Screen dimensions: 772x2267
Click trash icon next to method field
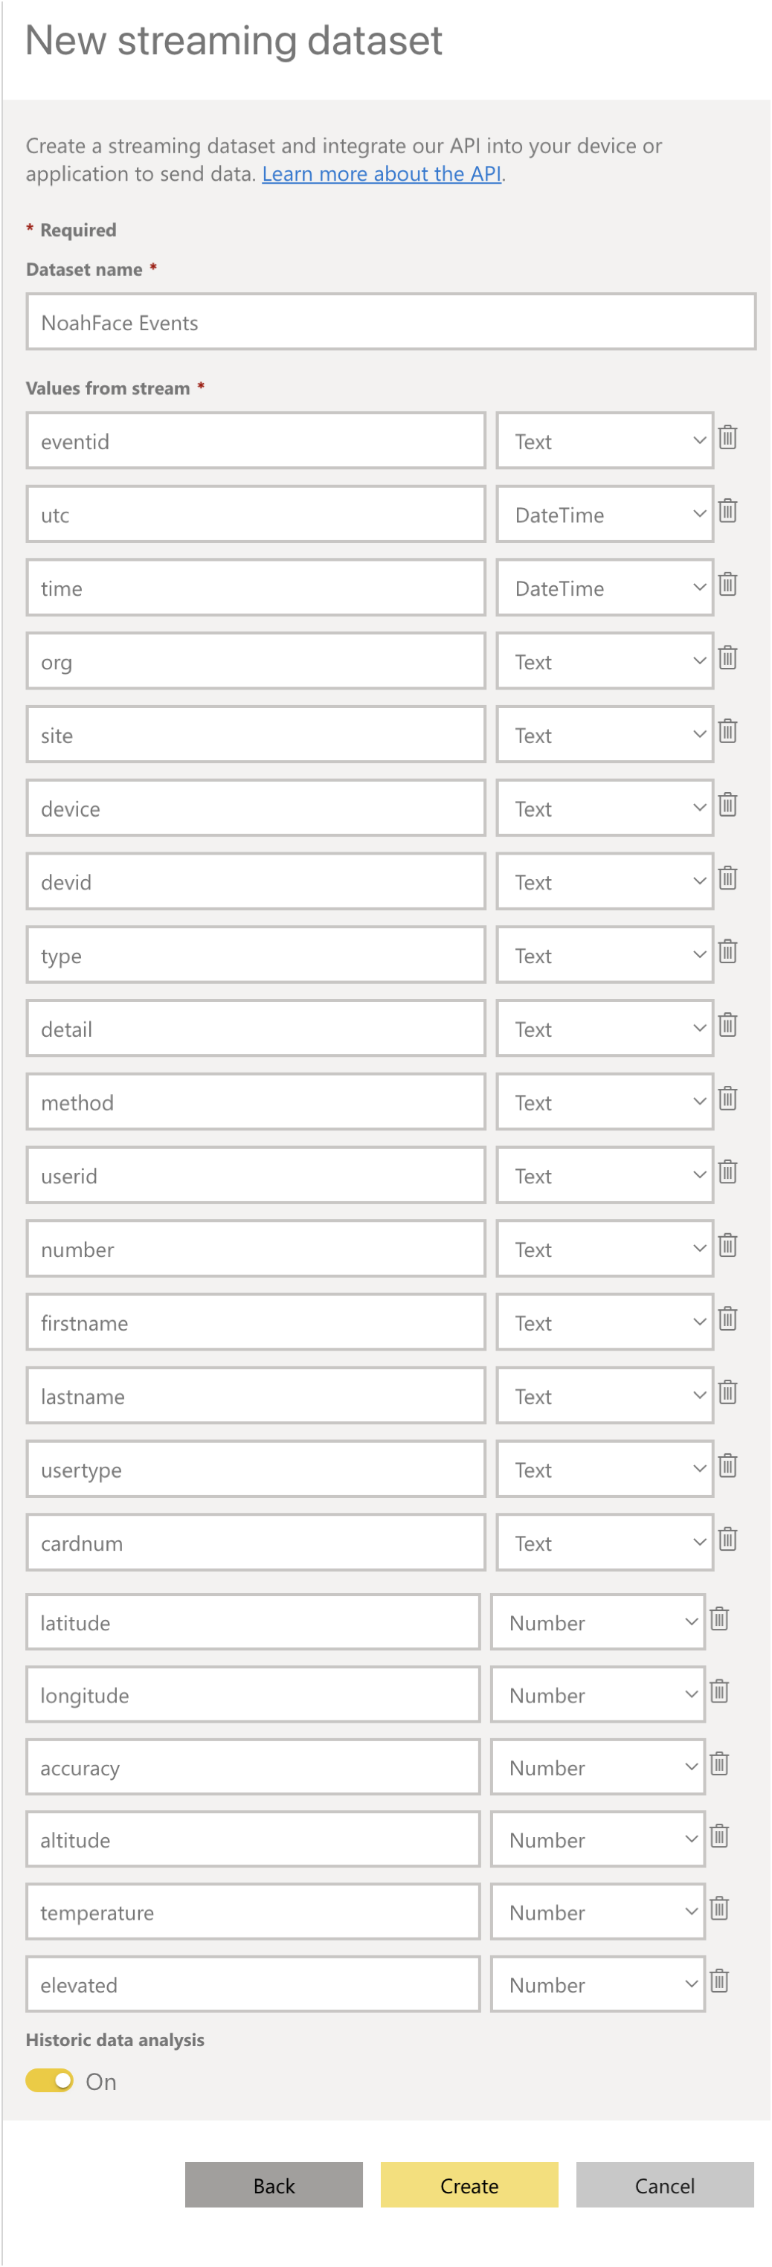point(727,1099)
